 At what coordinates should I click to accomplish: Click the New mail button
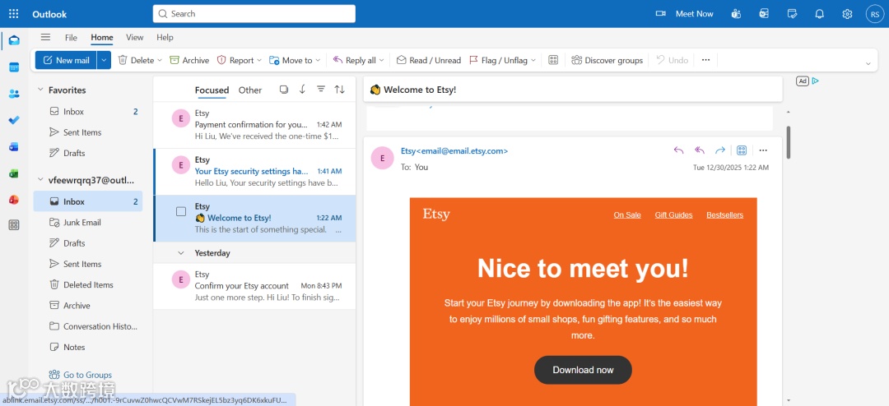(66, 60)
